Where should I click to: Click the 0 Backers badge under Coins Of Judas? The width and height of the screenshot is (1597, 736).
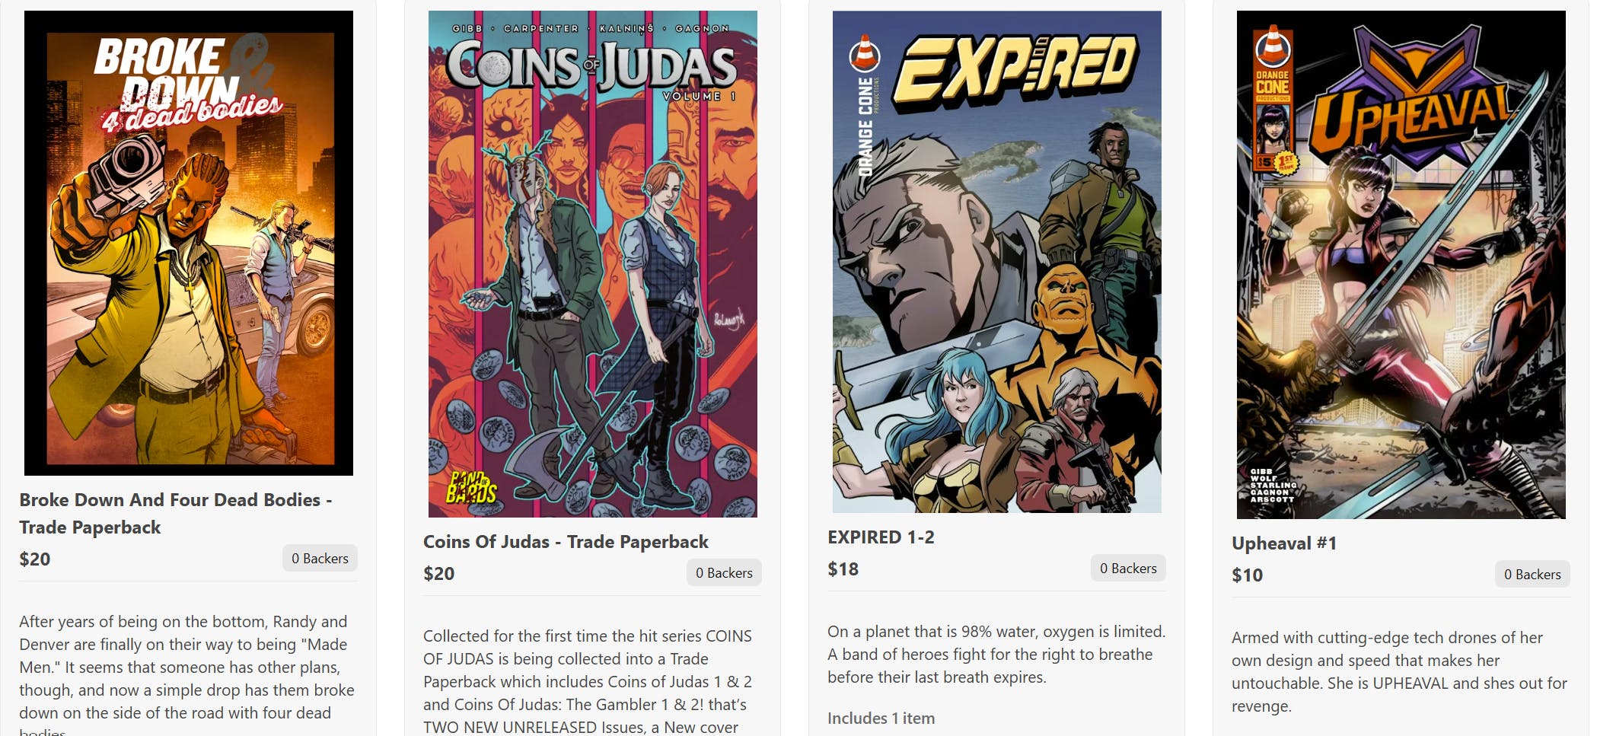(724, 572)
